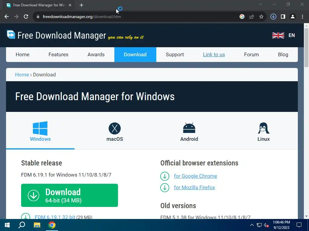Click the page vertical scrollbar thumb
The height and width of the screenshot is (231, 309).
click(x=306, y=48)
